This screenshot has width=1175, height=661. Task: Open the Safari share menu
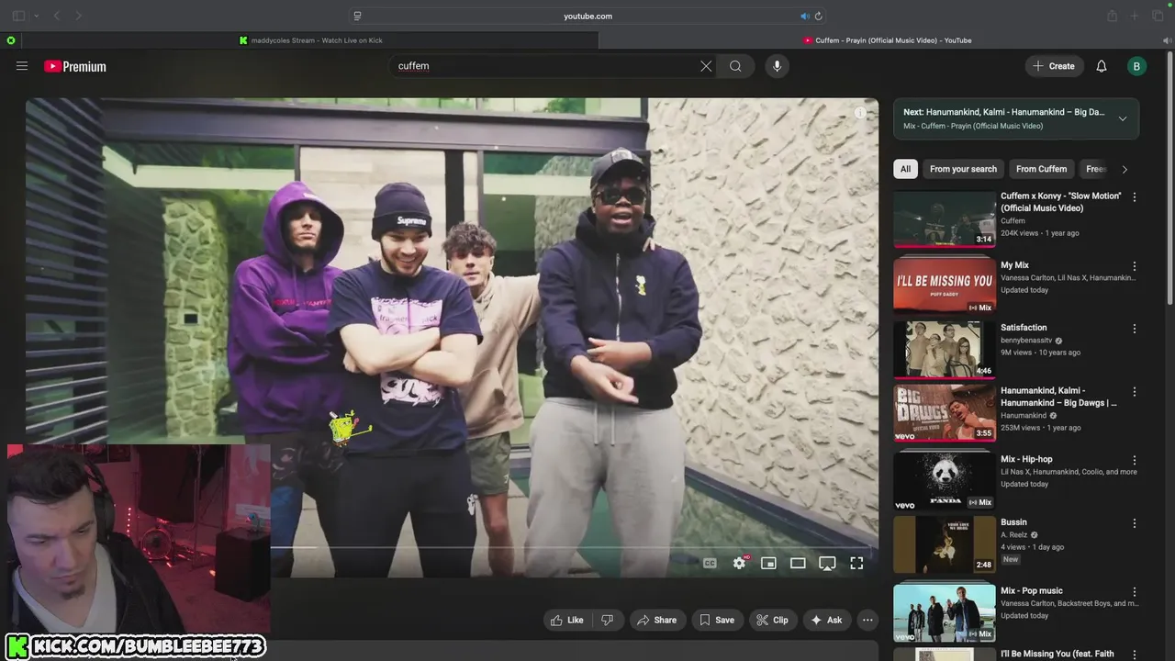1112,16
